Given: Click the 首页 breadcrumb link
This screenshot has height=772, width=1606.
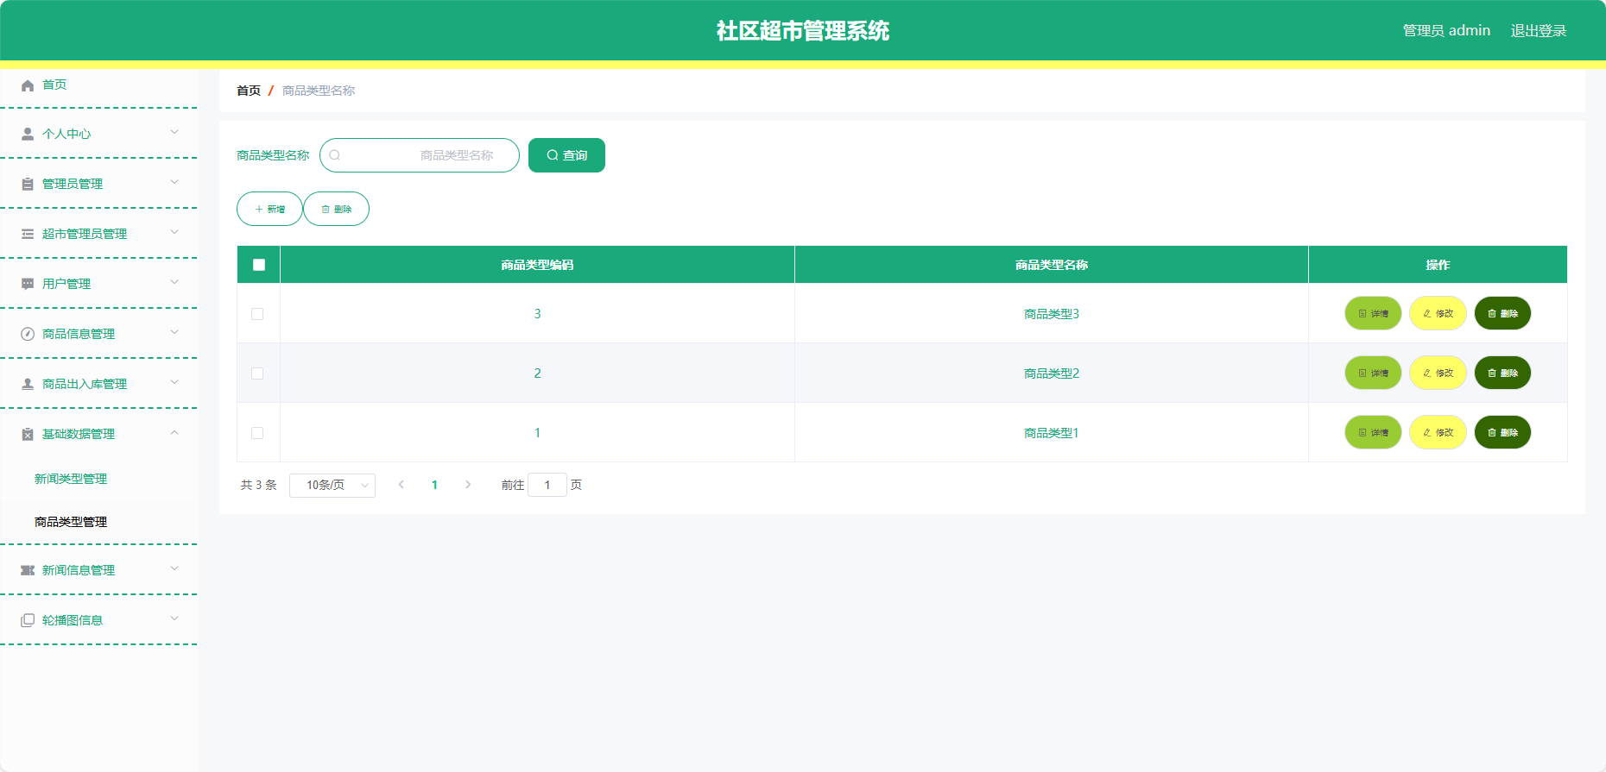Looking at the screenshot, I should (x=249, y=91).
